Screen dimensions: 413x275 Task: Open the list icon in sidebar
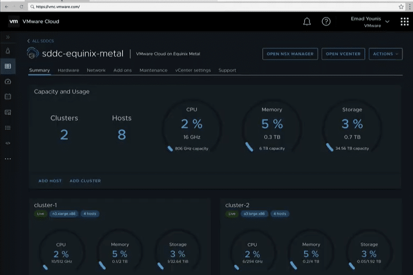click(8, 128)
